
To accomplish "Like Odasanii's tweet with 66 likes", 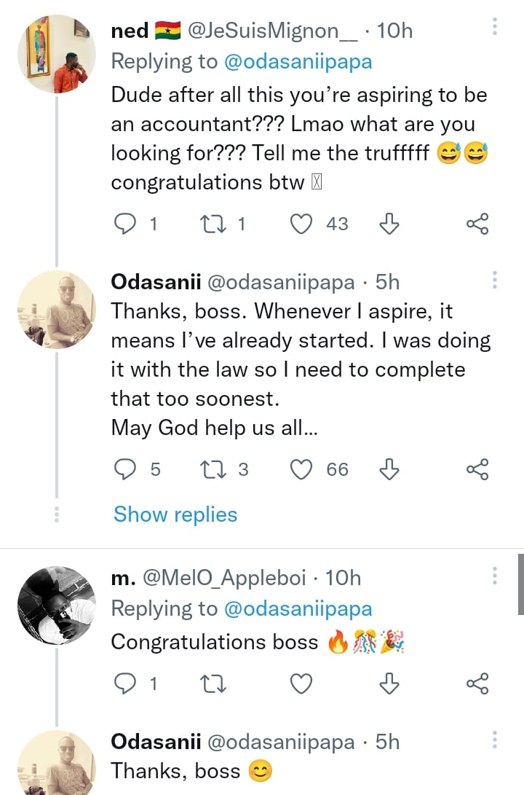I will tap(301, 470).
